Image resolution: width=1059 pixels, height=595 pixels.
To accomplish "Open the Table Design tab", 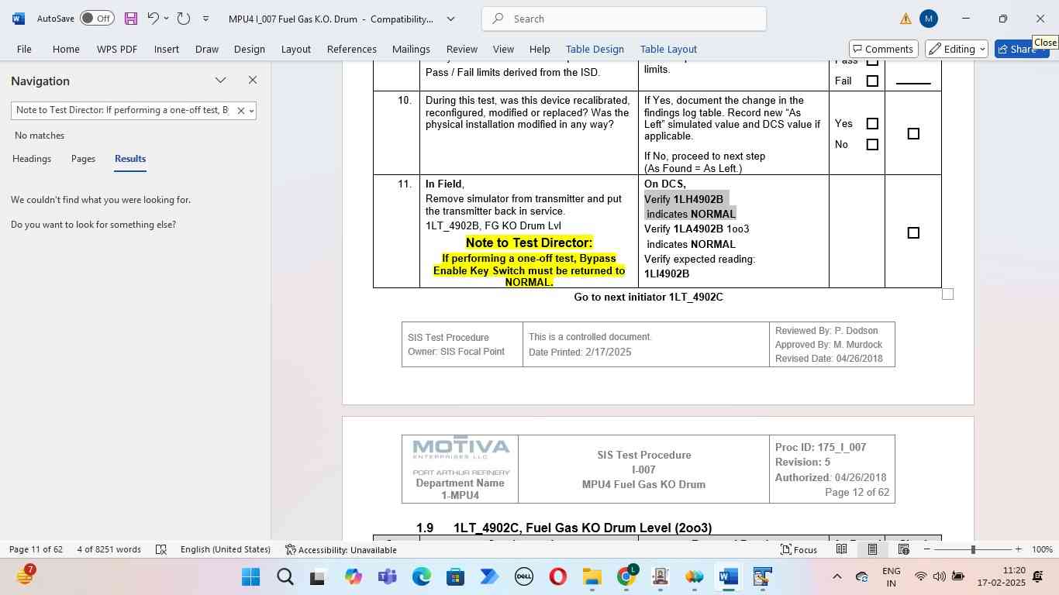I will [x=595, y=49].
